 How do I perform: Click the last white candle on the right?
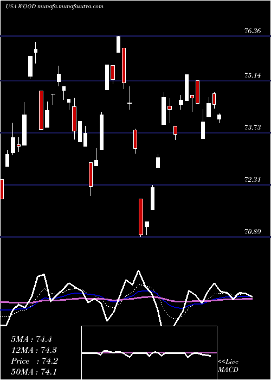(219, 117)
